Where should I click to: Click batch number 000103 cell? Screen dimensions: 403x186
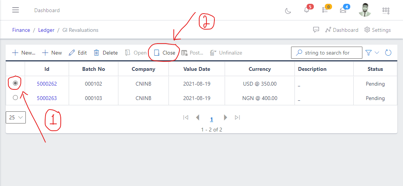click(94, 98)
